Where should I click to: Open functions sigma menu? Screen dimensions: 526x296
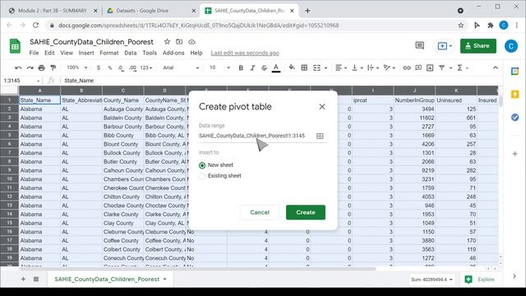click(459, 67)
